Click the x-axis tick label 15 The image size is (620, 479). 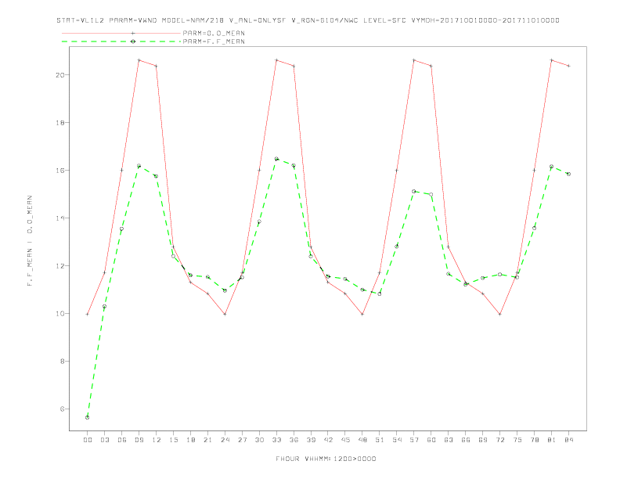pos(173,440)
